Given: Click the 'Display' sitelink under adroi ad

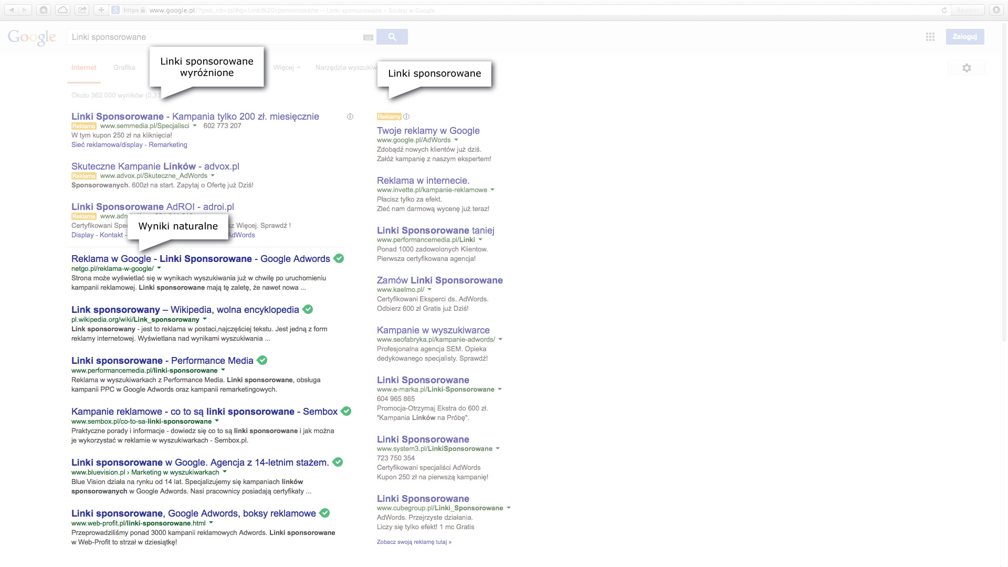Looking at the screenshot, I should pyautogui.click(x=82, y=235).
